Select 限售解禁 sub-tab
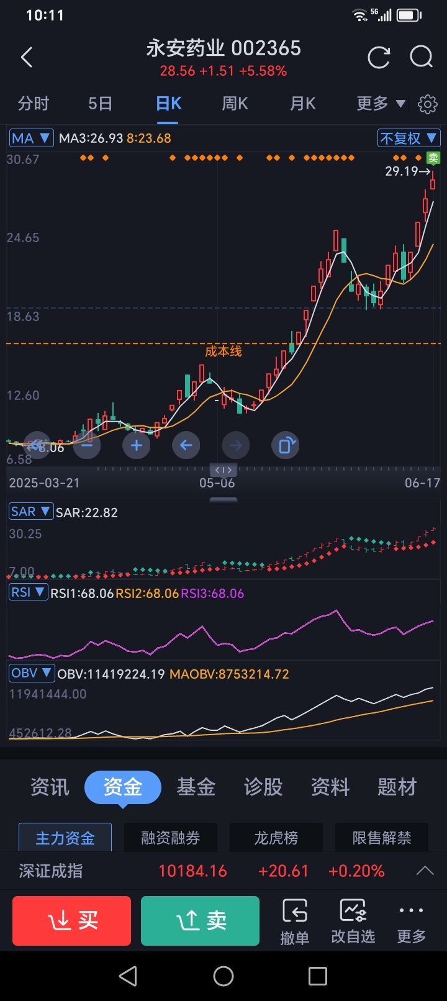447x1001 pixels. 382,838
